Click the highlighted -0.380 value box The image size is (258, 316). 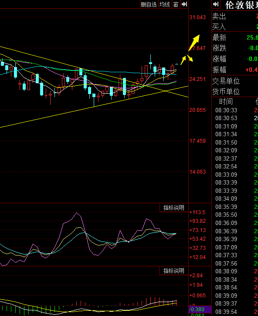click(x=200, y=309)
